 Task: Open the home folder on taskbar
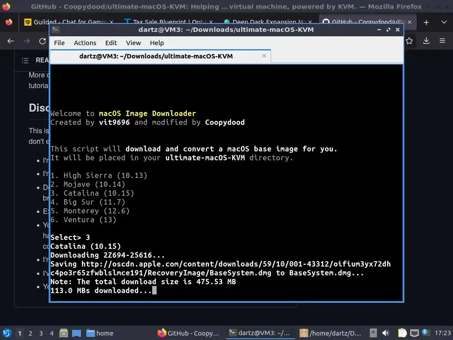(100, 333)
